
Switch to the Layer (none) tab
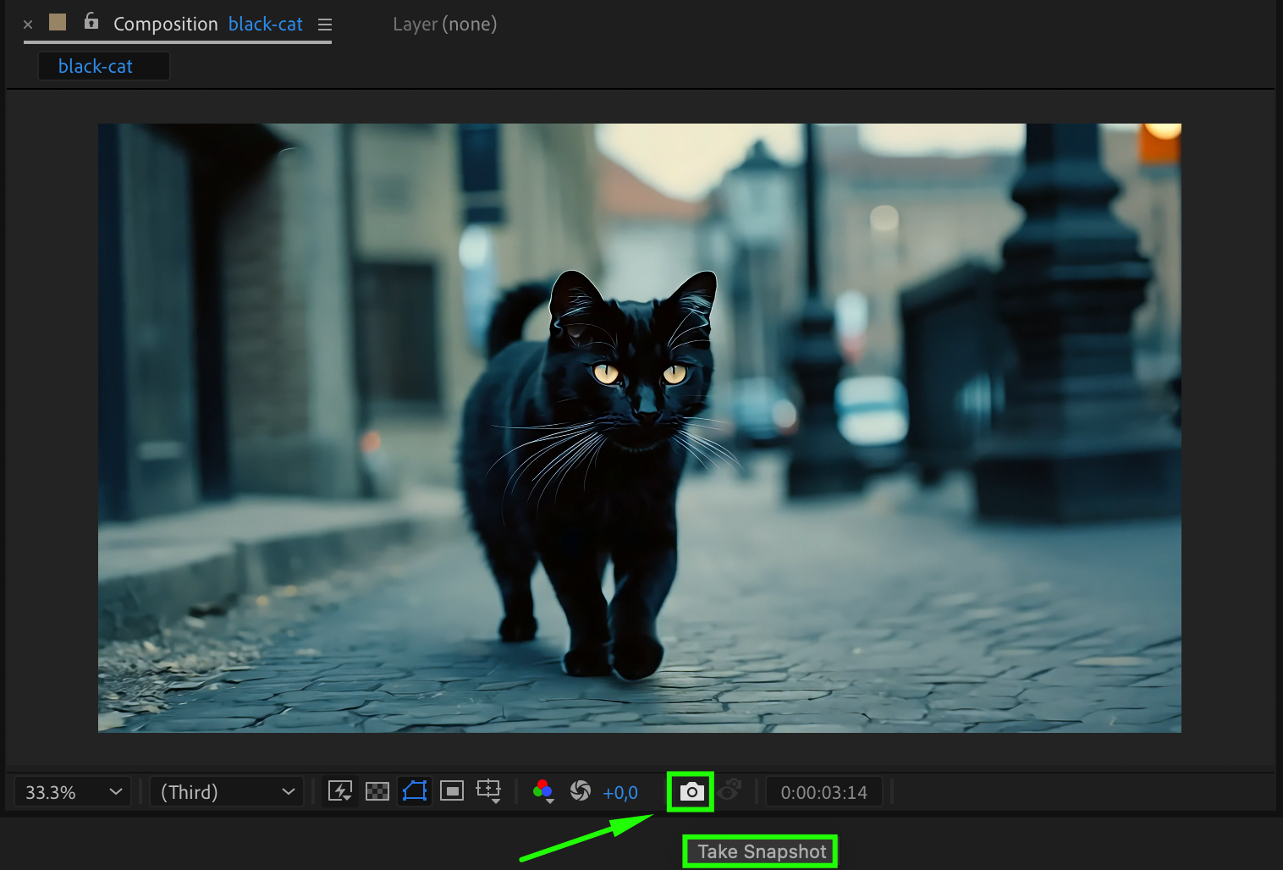pos(444,25)
